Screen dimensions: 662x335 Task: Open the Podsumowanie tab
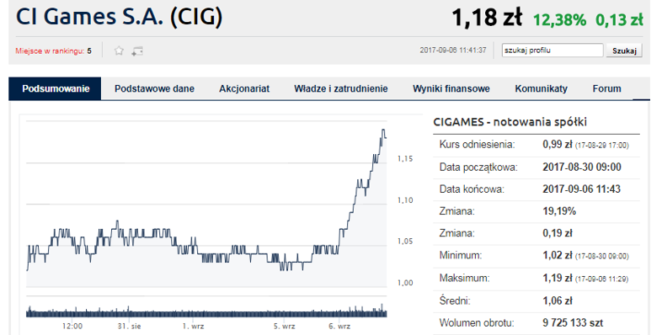tap(56, 88)
